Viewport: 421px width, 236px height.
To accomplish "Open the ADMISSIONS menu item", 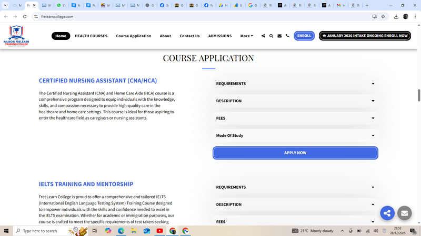I will pyautogui.click(x=219, y=36).
